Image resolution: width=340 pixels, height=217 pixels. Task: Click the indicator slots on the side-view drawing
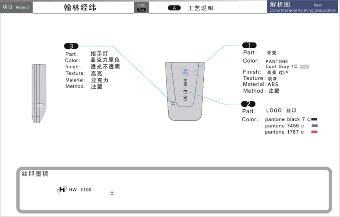click(x=39, y=105)
